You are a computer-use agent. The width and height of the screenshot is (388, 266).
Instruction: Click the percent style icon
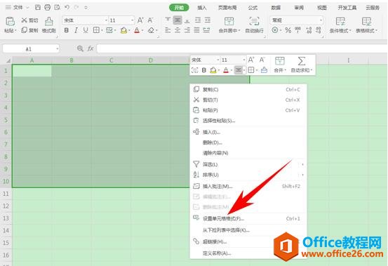click(288, 30)
